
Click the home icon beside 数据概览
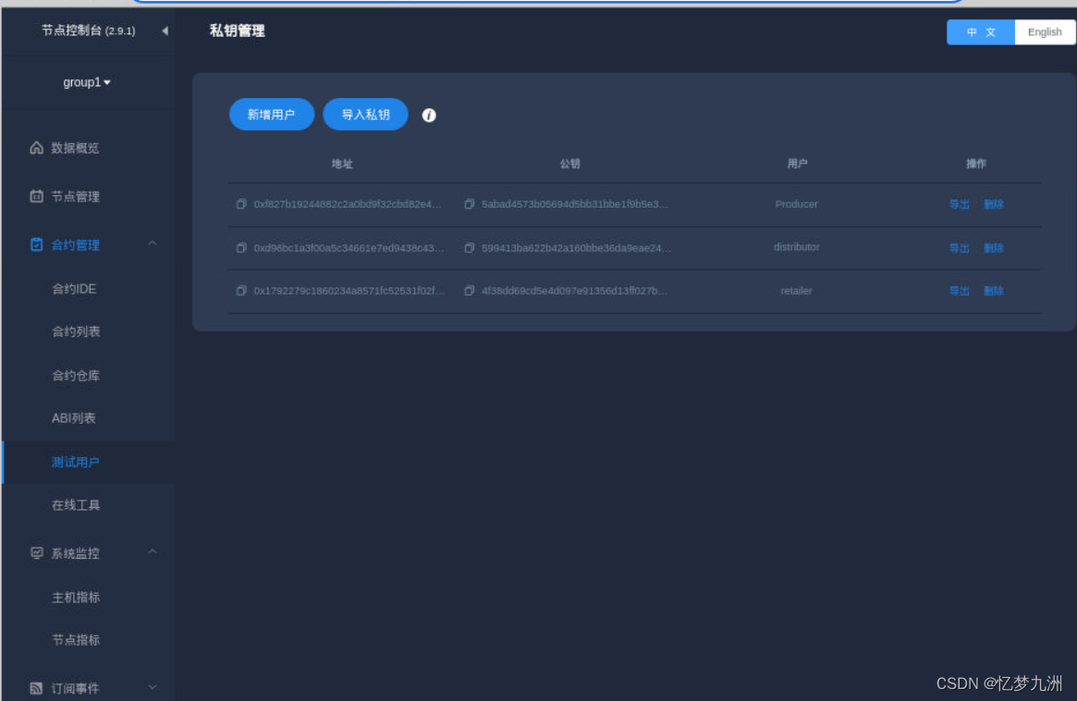pos(36,148)
